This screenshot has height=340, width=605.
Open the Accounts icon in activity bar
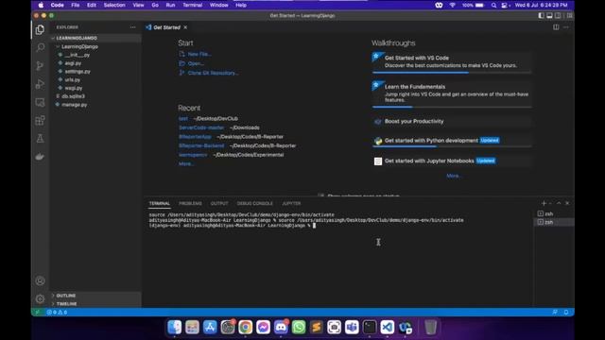point(40,280)
